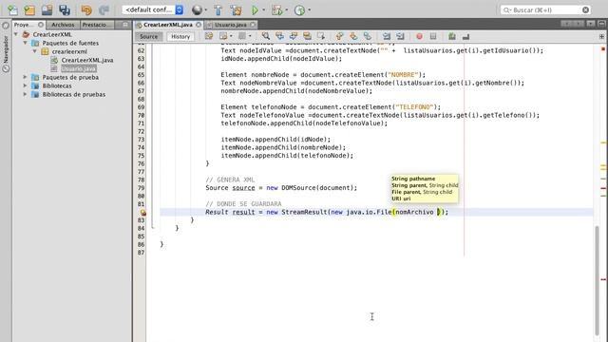
Task: Click the Undo icon
Action: 86,10
